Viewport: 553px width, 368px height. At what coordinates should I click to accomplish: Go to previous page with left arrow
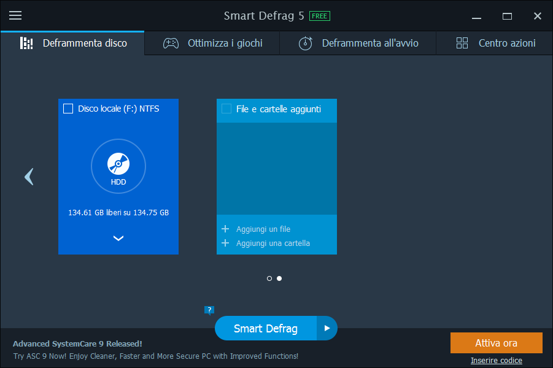coord(29,176)
